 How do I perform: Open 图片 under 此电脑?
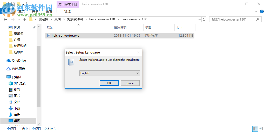coord(17,96)
